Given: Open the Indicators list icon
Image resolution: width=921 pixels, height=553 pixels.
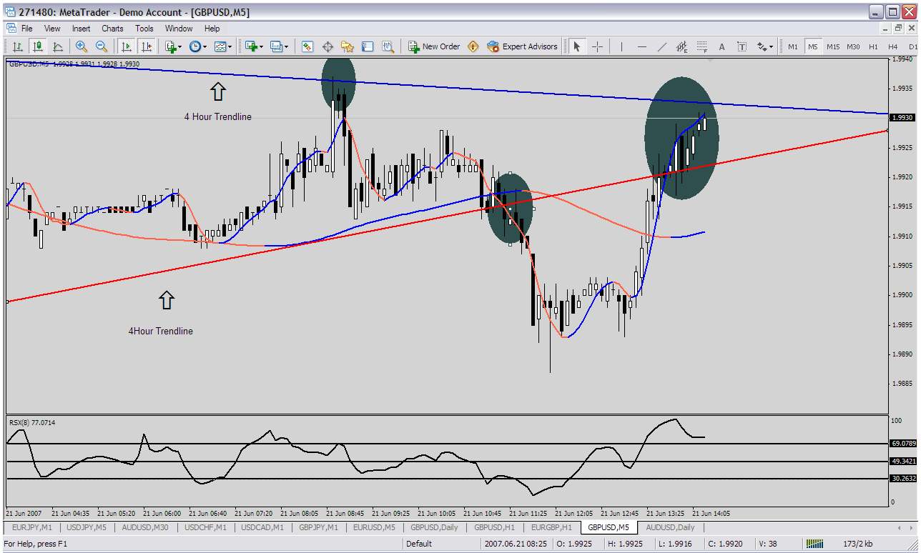Looking at the screenshot, I should [x=170, y=46].
